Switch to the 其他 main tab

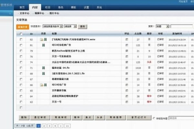coord(99,7)
